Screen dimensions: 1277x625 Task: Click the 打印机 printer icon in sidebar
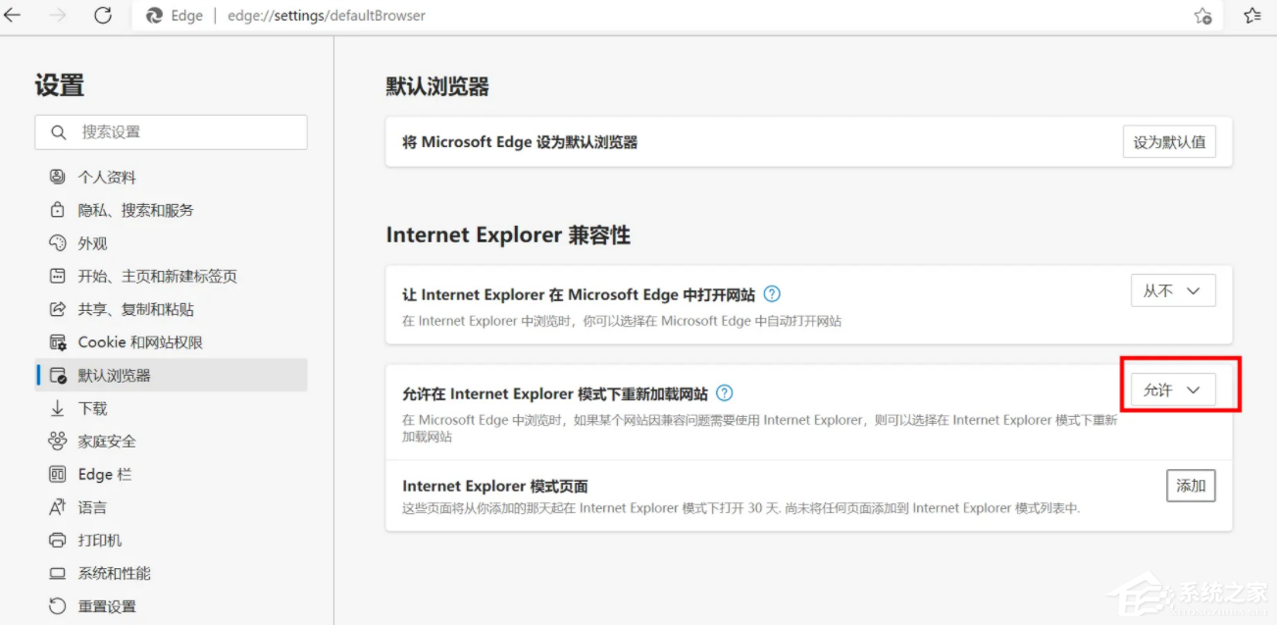click(x=58, y=541)
